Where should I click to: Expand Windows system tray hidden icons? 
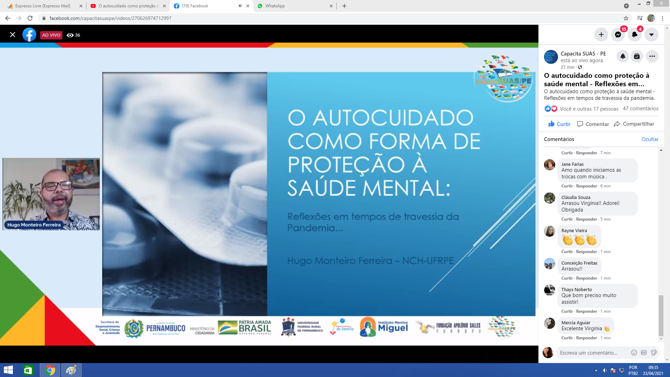[596, 370]
